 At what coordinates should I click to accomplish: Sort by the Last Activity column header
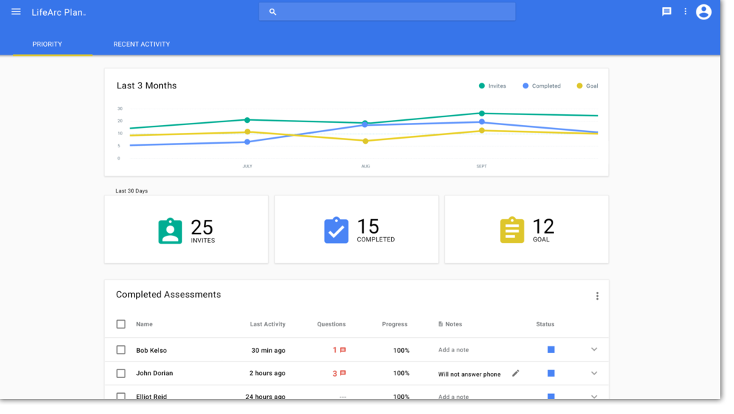tap(267, 324)
